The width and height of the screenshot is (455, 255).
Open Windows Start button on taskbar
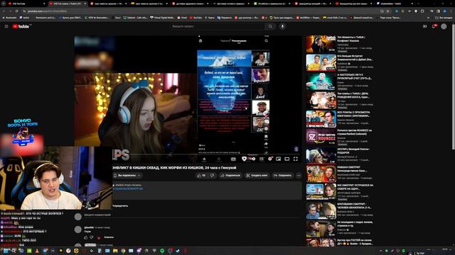point(5,251)
